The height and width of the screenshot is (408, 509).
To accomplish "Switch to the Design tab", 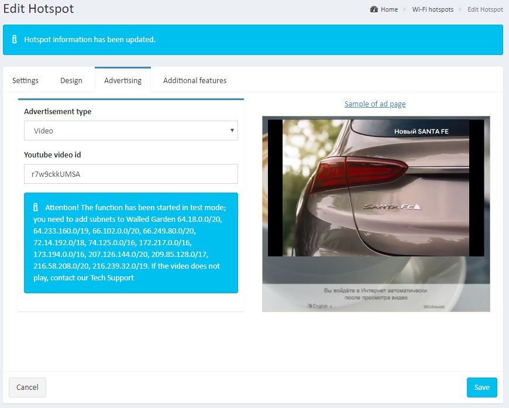I will tap(71, 81).
